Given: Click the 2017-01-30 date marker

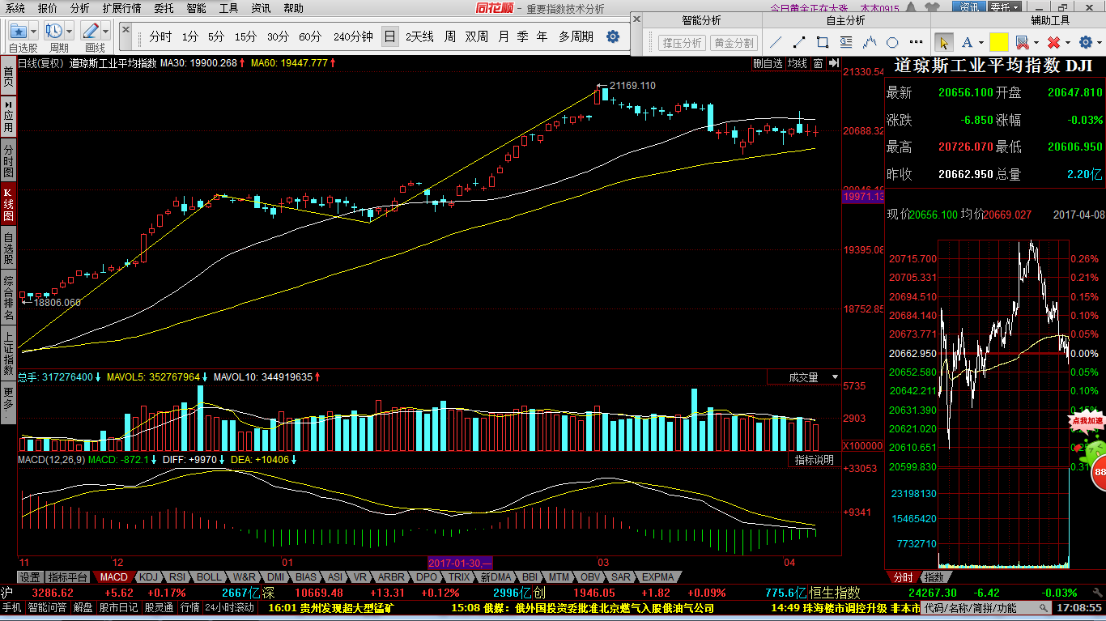Looking at the screenshot, I should 460,563.
